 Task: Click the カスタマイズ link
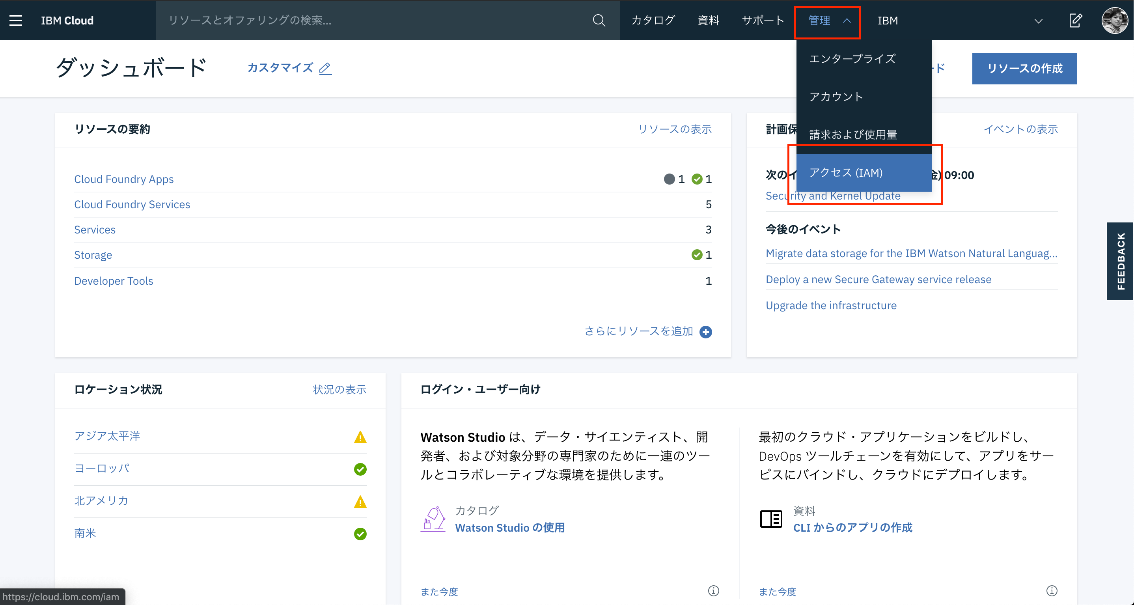click(x=280, y=68)
